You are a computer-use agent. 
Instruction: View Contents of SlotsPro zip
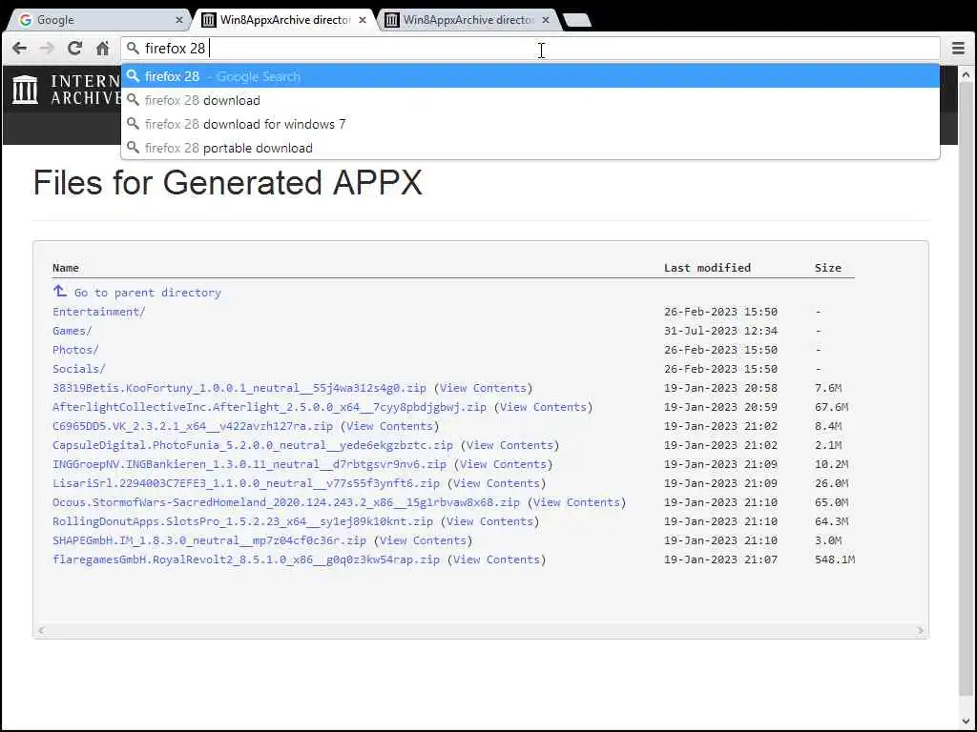click(489, 521)
